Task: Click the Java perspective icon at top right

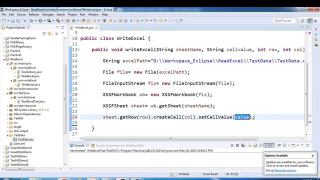Action: click(x=310, y=21)
